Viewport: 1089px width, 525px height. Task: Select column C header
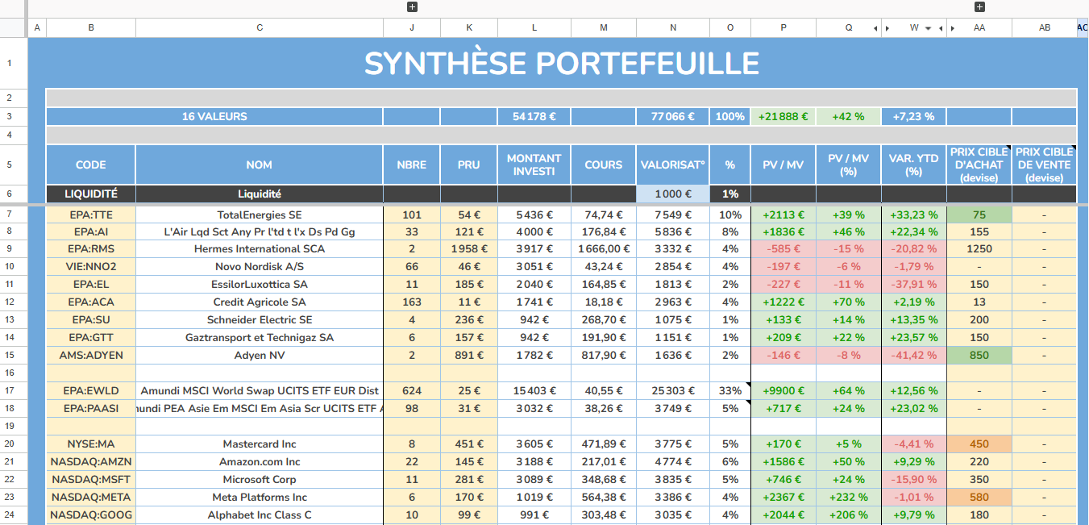pos(260,28)
